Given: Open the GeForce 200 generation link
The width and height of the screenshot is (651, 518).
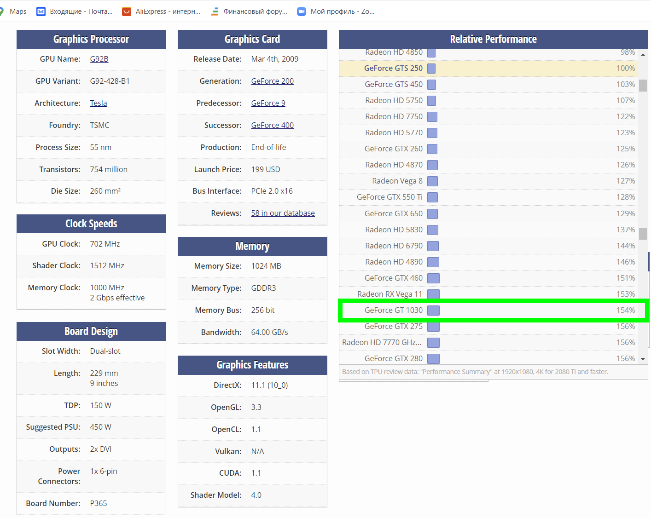Looking at the screenshot, I should 272,81.
